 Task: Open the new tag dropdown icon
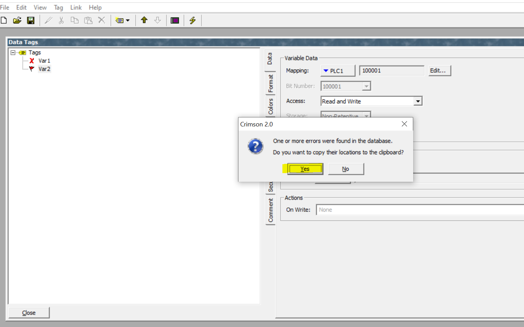[x=123, y=20]
